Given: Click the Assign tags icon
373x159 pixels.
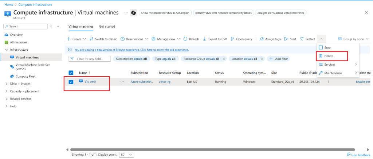Looking at the screenshot, I should 262,39.
